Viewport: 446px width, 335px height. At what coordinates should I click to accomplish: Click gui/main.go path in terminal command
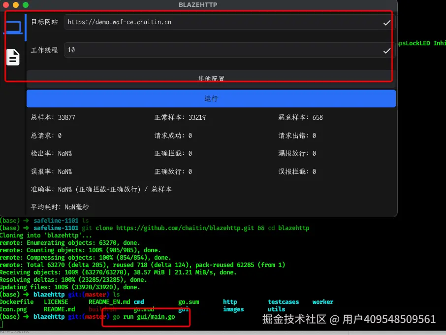tap(156, 317)
